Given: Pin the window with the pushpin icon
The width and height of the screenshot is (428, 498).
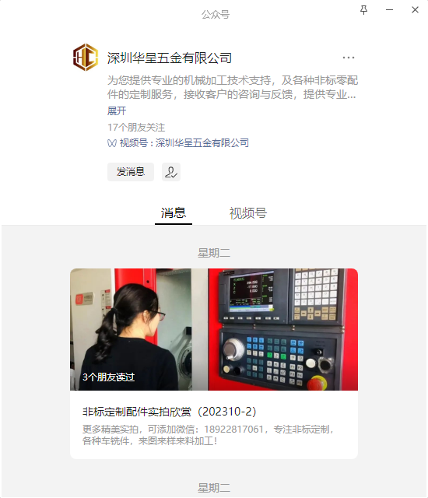Looking at the screenshot, I should pos(364,10).
